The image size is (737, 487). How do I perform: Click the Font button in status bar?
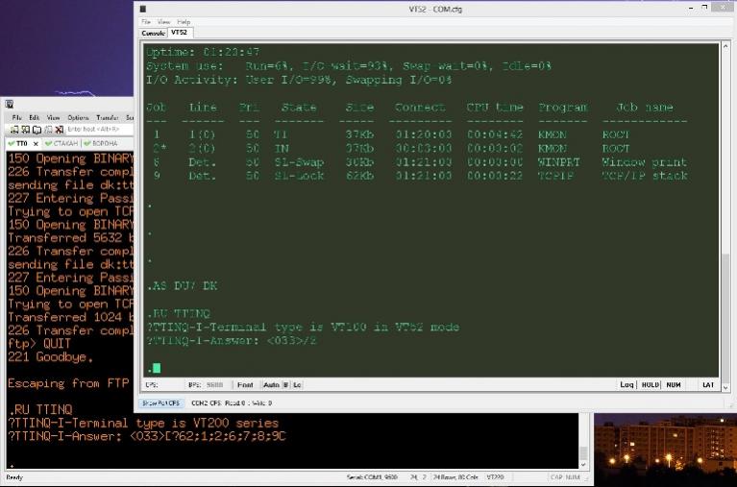[245, 384]
